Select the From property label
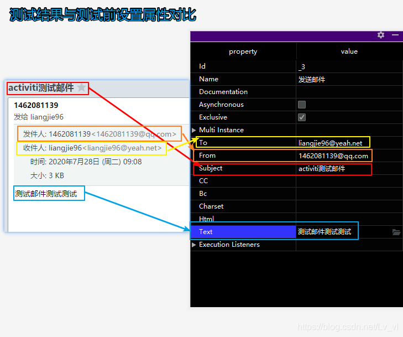The image size is (403, 337). coord(207,155)
